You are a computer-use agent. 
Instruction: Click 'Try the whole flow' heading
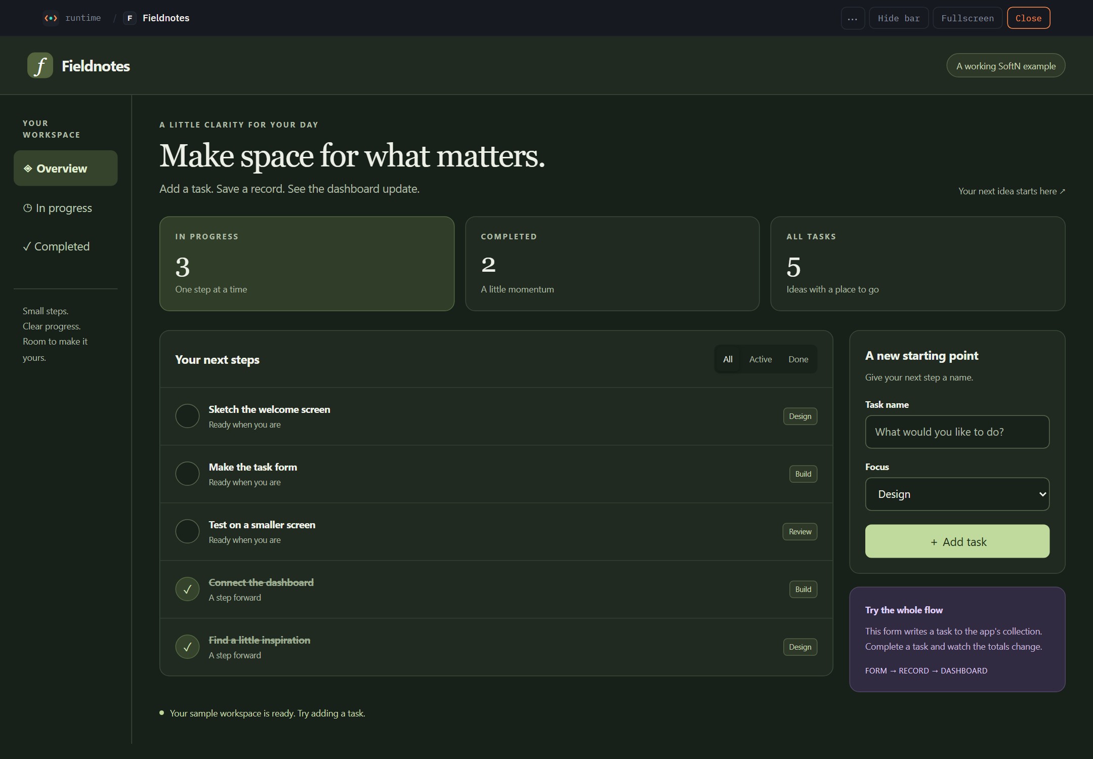[x=904, y=610]
